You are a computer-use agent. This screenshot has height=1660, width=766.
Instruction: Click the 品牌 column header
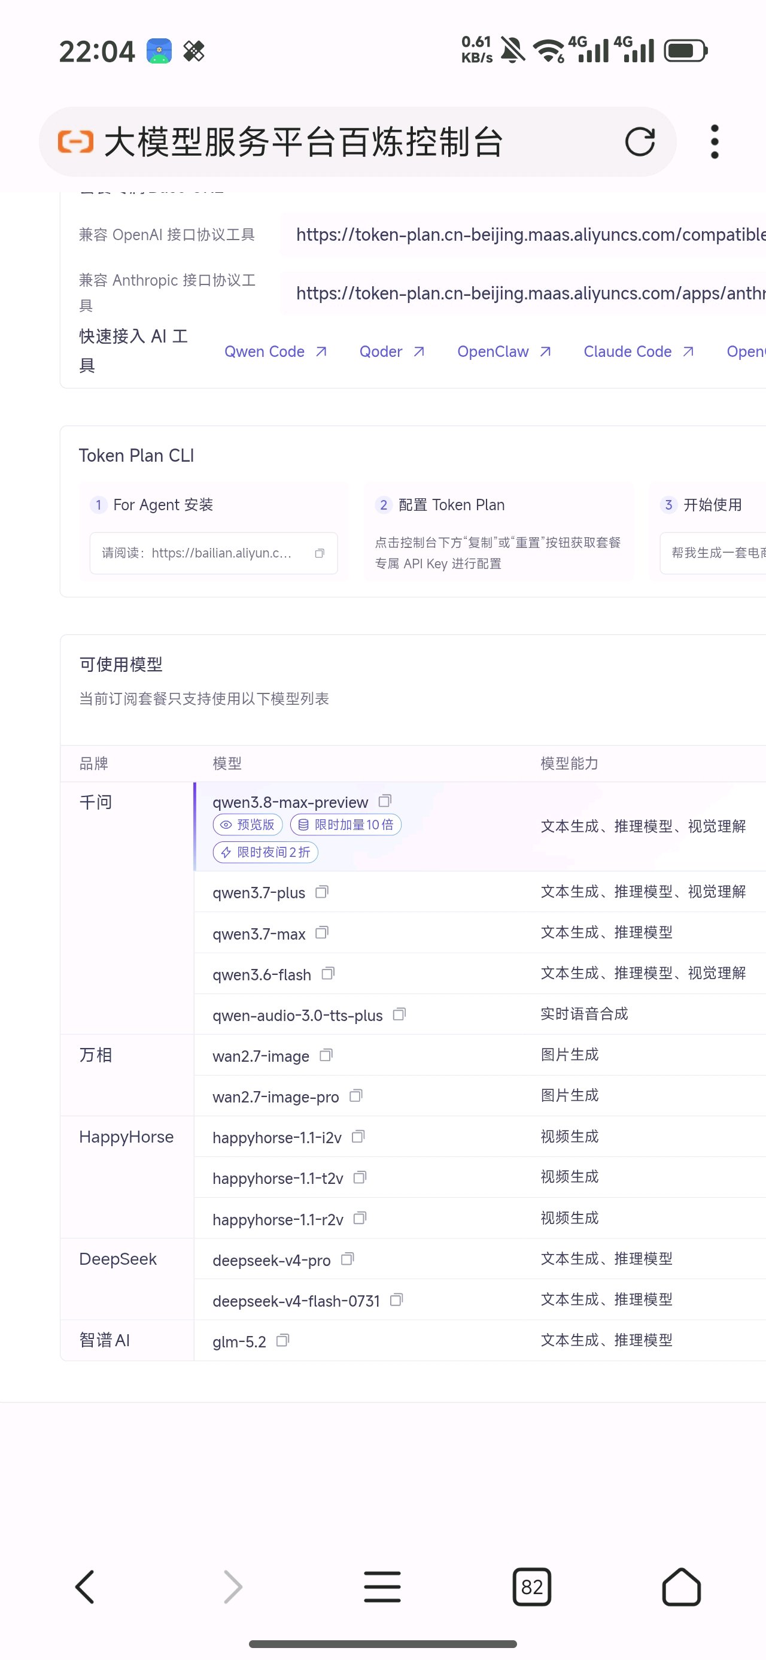click(93, 764)
